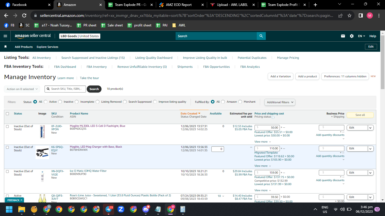Expand View more for Ice O Matic pricing
This screenshot has height=216, width=385.
[x=262, y=190]
